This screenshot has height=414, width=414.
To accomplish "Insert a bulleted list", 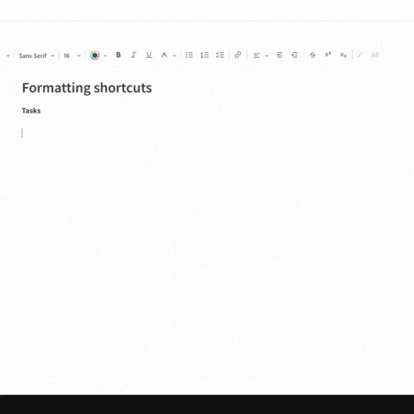I will point(190,55).
